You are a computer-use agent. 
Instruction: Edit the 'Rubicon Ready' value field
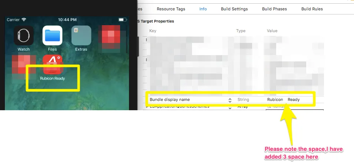(283, 99)
